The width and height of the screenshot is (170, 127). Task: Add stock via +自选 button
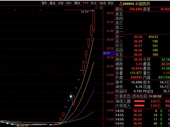pyautogui.click(x=102, y=3)
